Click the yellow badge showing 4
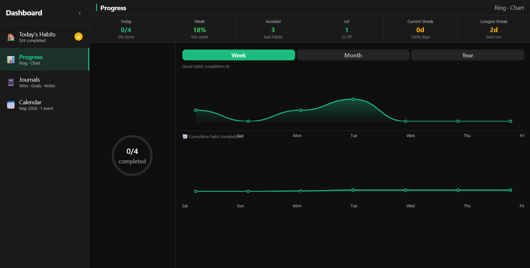The width and height of the screenshot is (530, 268). [x=78, y=37]
